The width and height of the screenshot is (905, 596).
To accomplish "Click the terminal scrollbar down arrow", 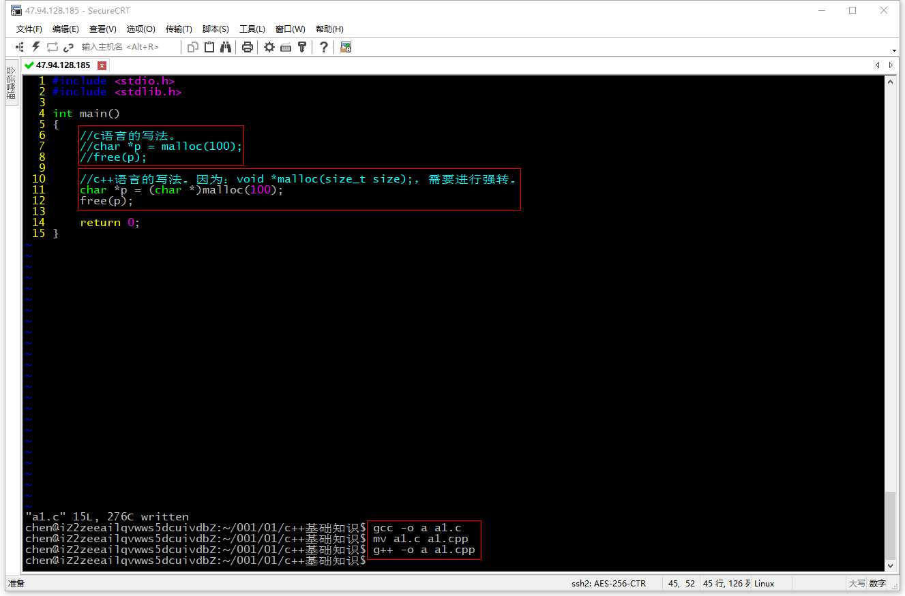I will click(890, 565).
